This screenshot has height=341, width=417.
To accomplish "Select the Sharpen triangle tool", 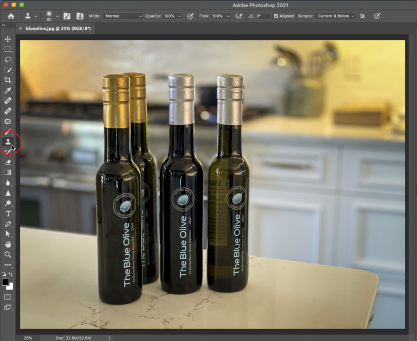I will point(8,193).
